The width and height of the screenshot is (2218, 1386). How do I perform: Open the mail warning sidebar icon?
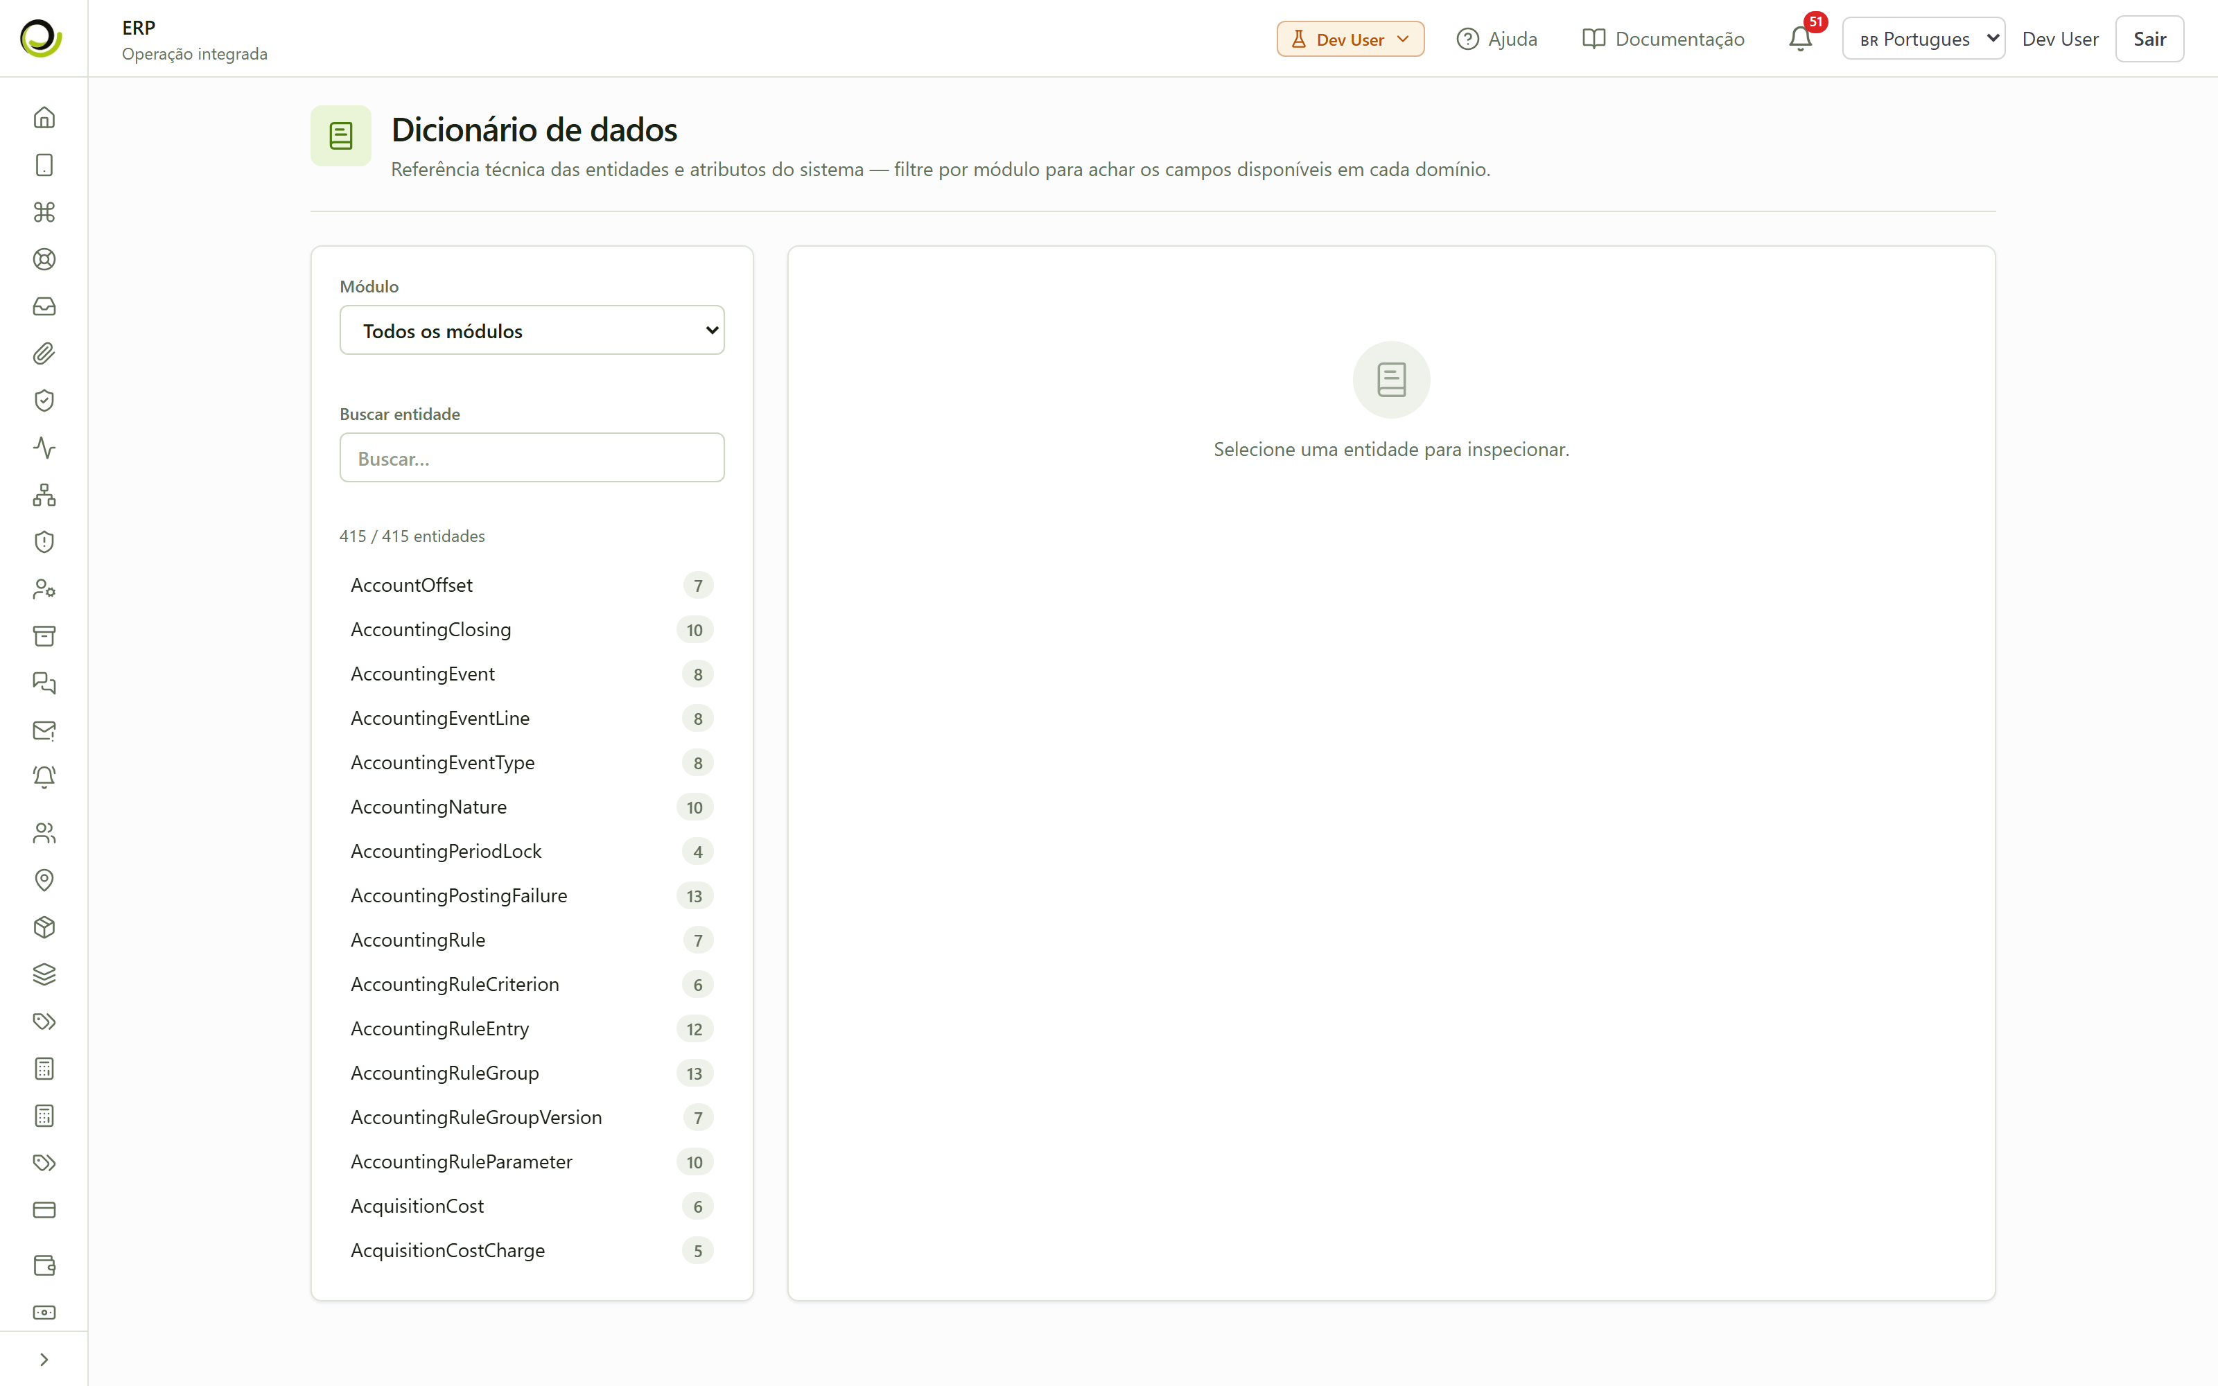point(44,730)
